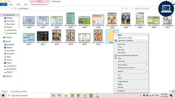Expand the Send to submenu arrow
175x98 pixels.
[x=147, y=71]
